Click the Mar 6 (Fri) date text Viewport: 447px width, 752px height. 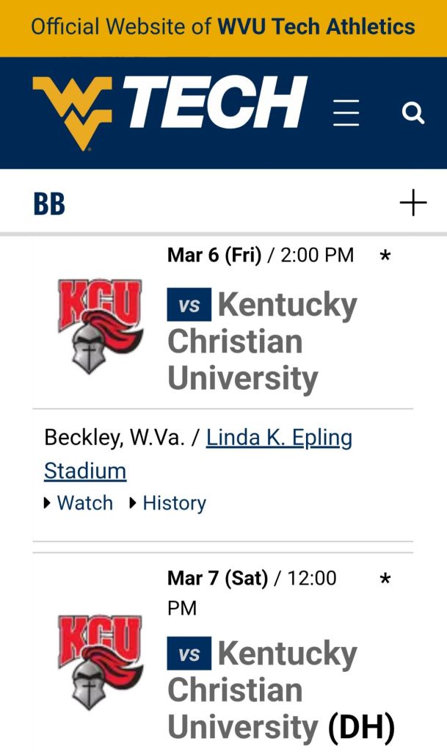pyautogui.click(x=214, y=256)
